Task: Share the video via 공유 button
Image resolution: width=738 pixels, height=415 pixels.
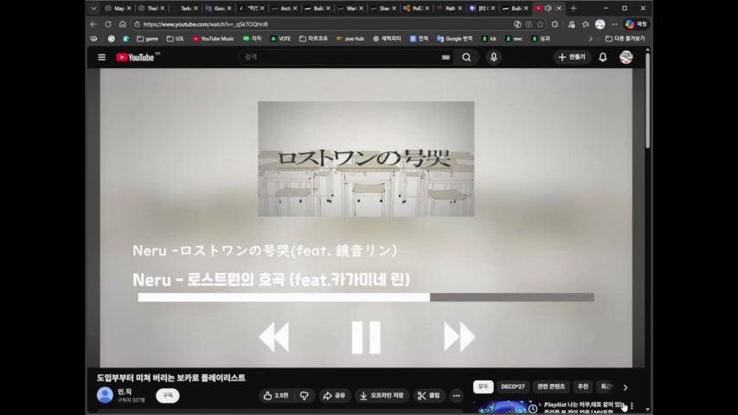Action: tap(334, 396)
